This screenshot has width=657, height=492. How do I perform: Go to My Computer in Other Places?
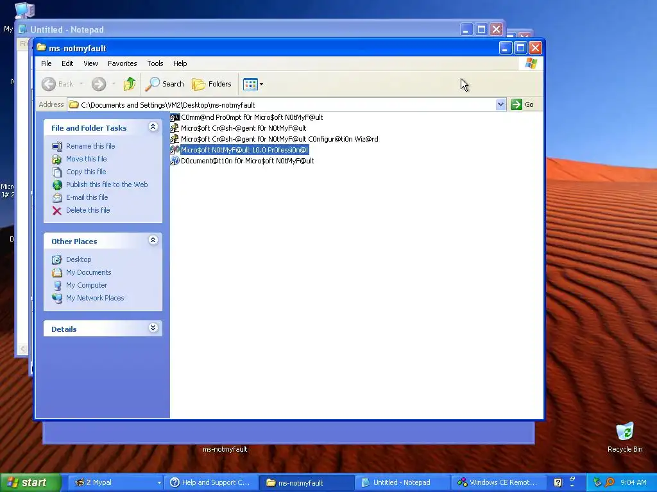point(87,285)
